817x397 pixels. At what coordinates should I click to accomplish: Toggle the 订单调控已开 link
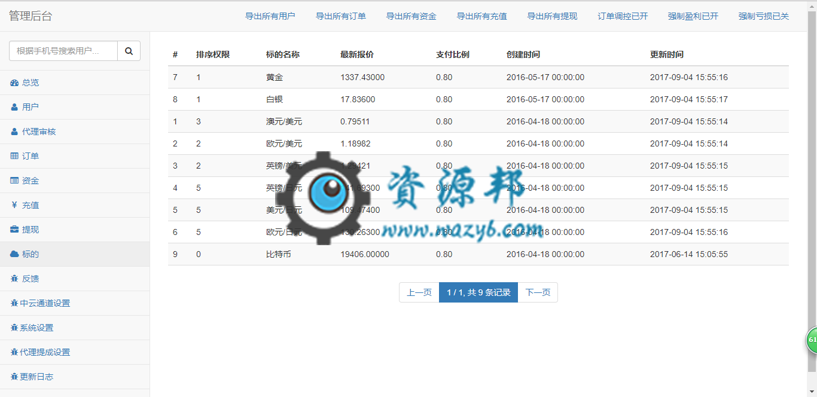pos(623,16)
